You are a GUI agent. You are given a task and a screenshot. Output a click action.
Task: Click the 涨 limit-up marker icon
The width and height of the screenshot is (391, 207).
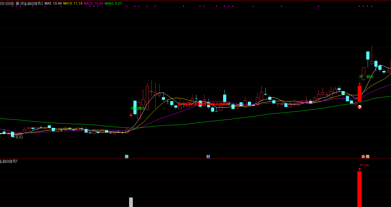coord(363,157)
